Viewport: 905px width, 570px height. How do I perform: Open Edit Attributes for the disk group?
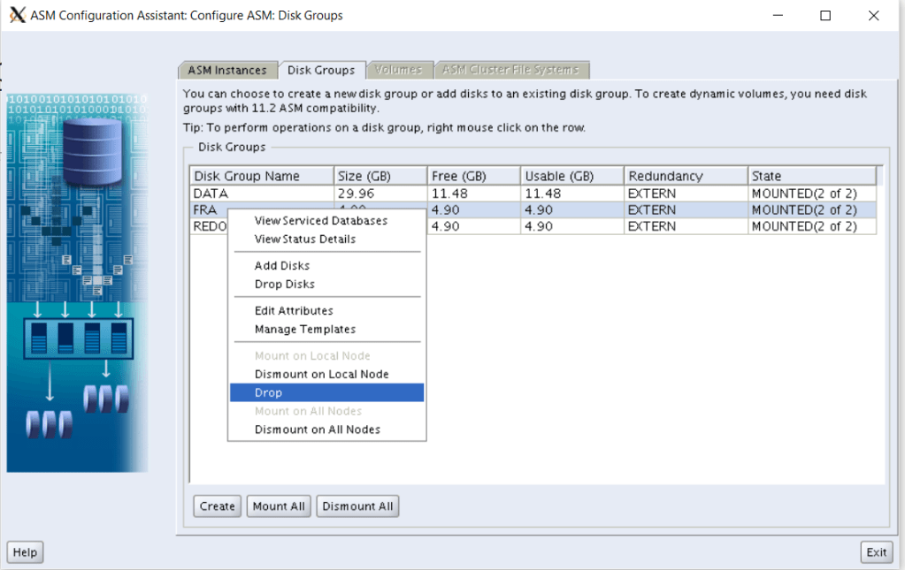coord(294,311)
